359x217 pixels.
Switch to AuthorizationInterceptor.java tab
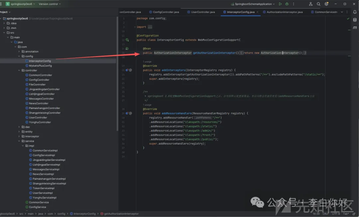tap(285, 12)
